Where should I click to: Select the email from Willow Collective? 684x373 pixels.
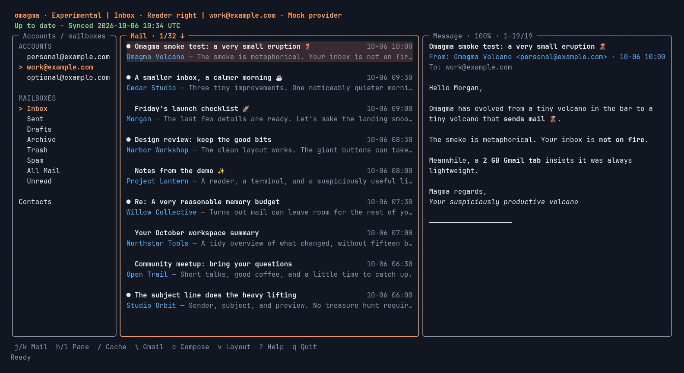pos(269,207)
